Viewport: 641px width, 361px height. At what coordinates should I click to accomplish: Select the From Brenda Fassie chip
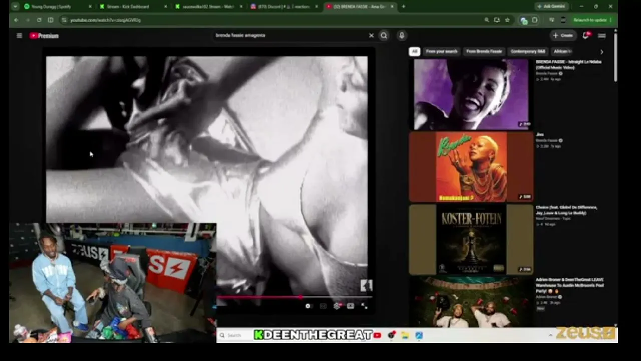[x=484, y=51]
